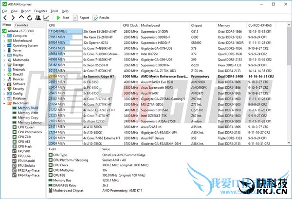Select the FPU Mandel benchmark icon
292x199 pixels.
[14, 161]
